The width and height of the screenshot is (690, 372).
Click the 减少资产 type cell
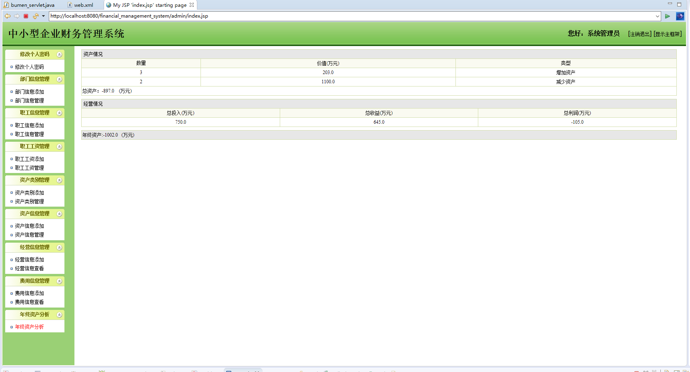tap(566, 82)
